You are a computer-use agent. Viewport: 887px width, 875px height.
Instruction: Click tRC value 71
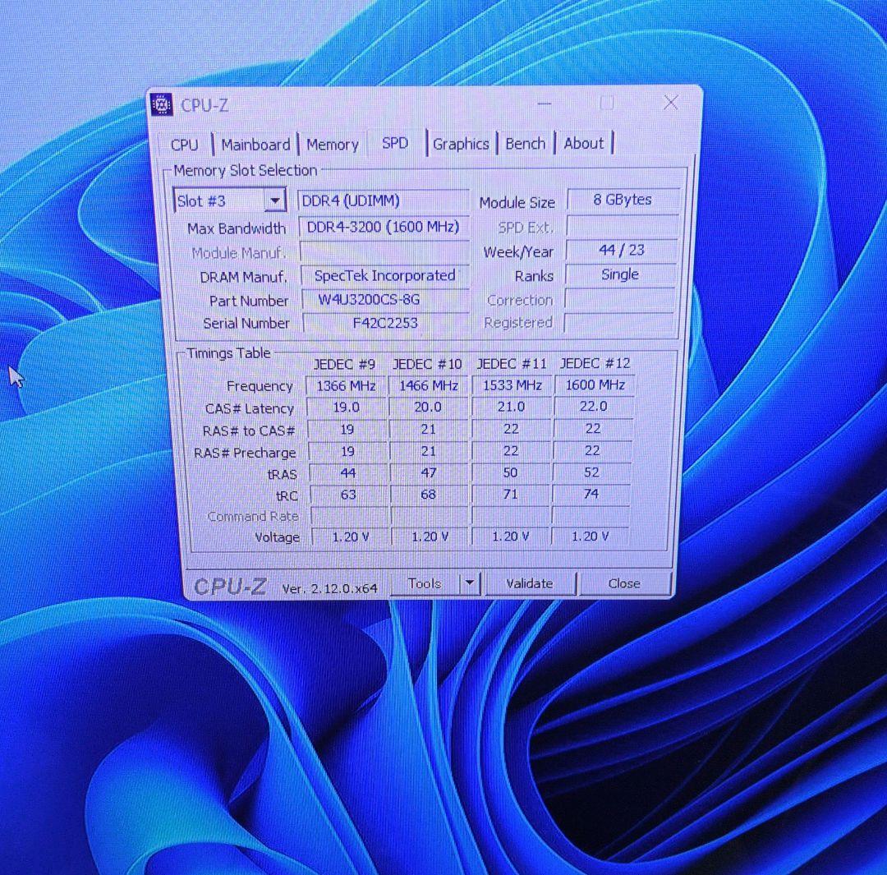click(x=510, y=494)
